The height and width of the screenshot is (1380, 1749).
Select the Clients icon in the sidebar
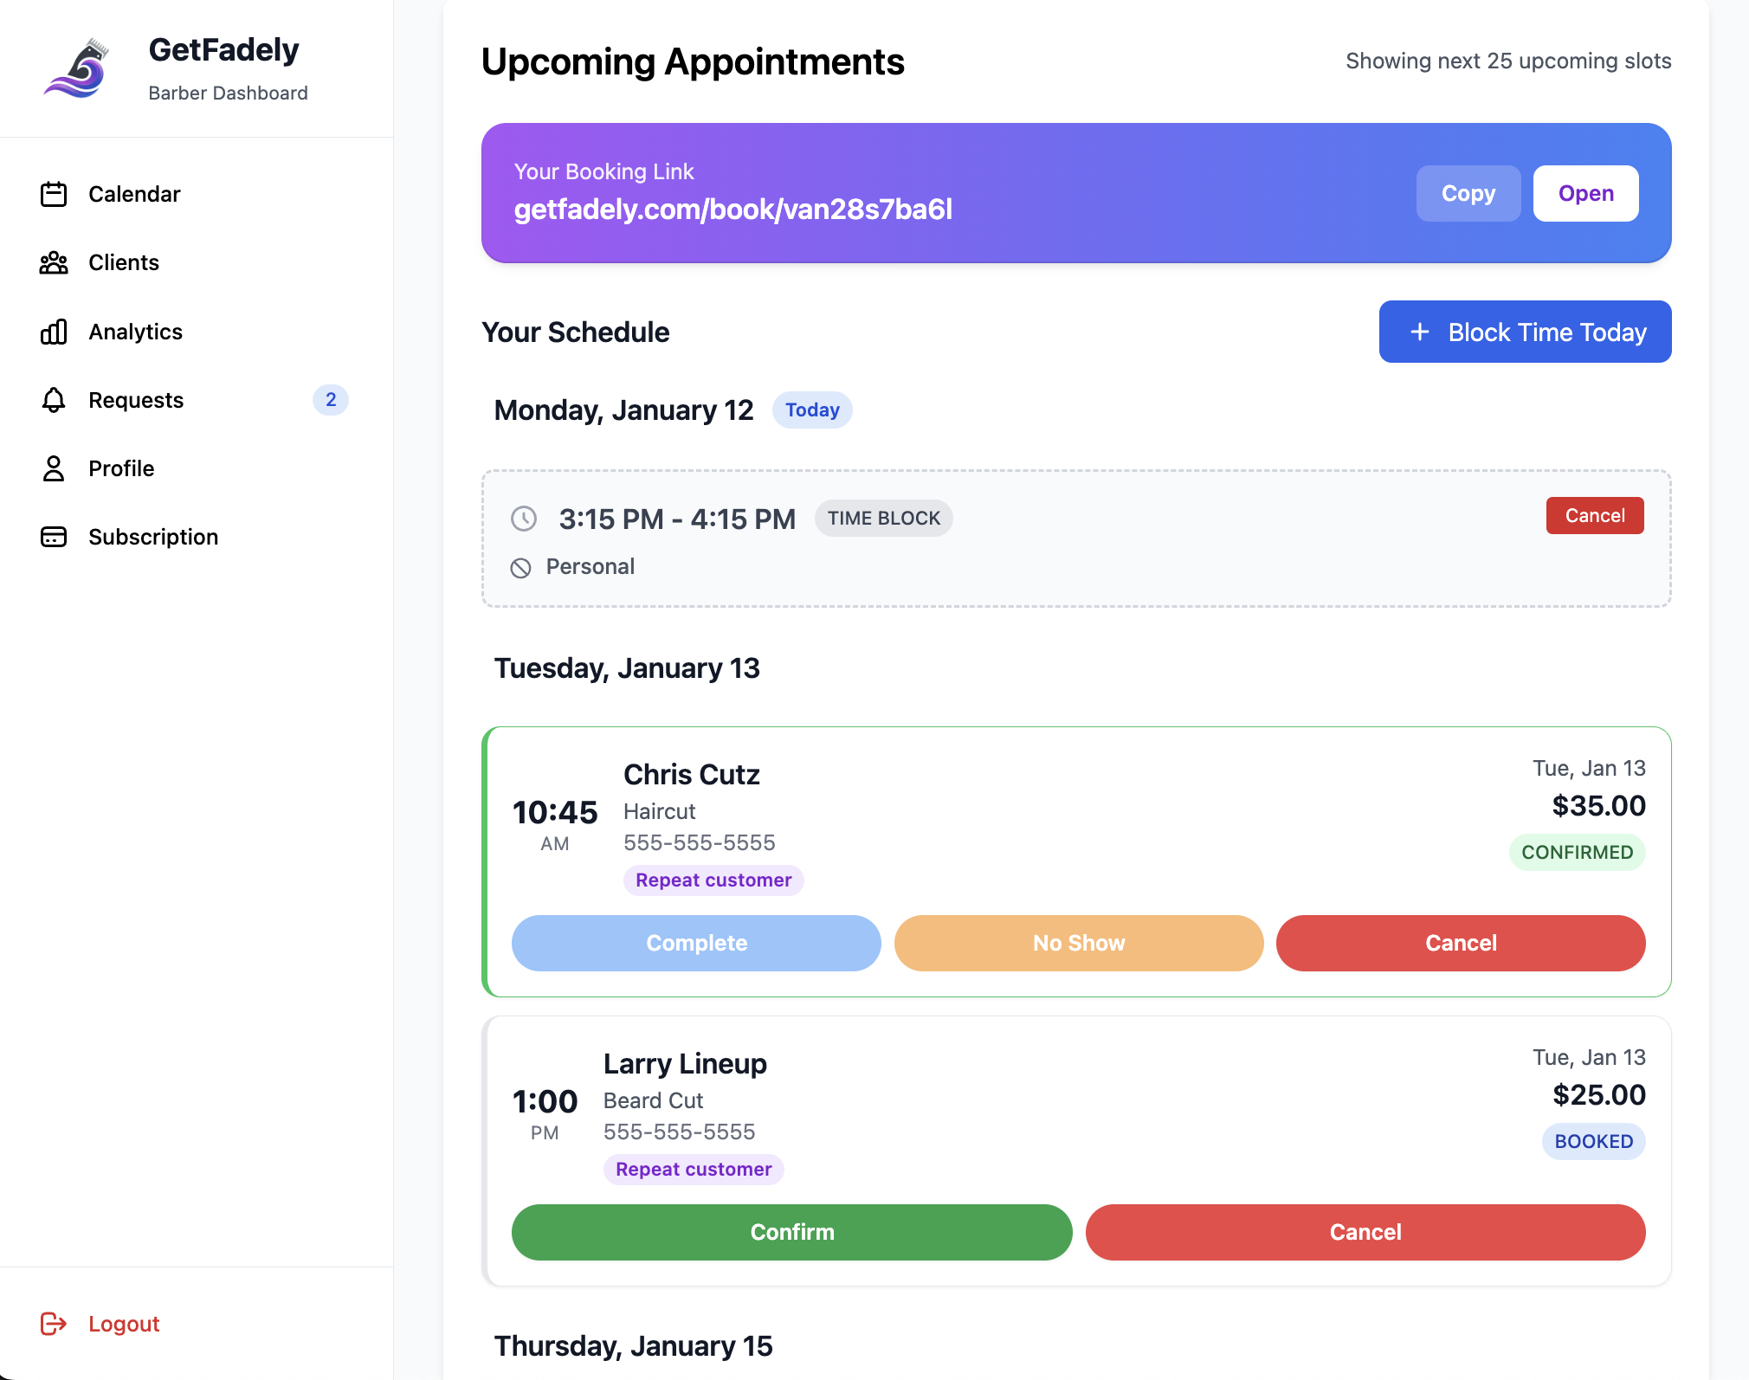[54, 262]
